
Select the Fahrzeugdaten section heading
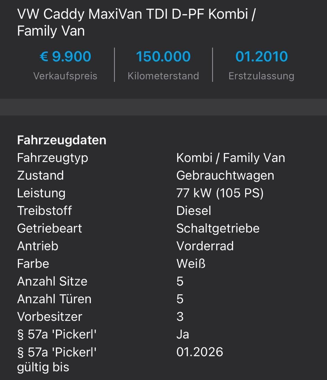[62, 140]
